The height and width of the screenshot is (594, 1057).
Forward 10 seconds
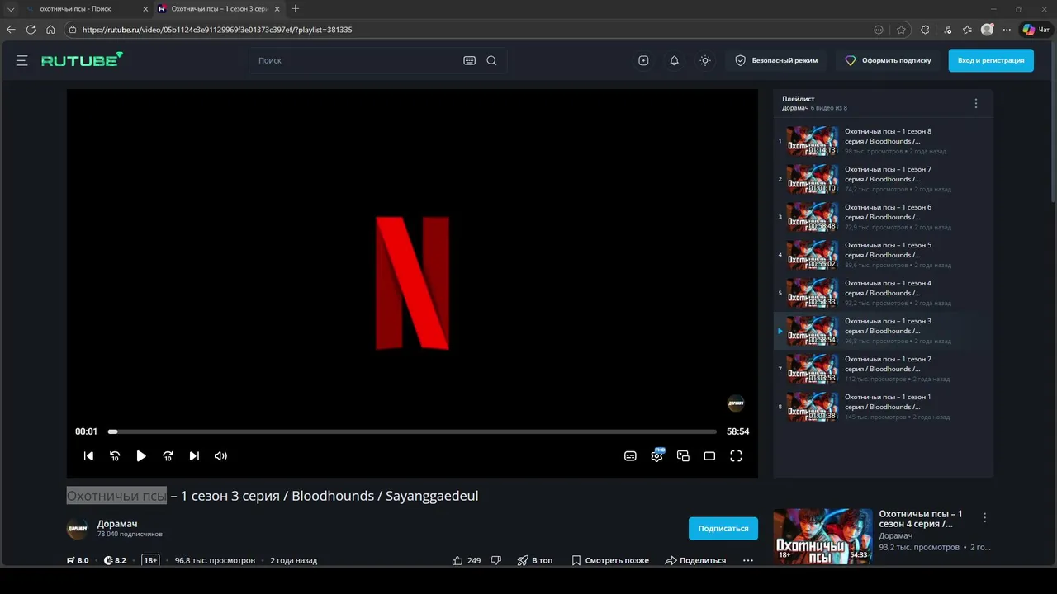coord(168,455)
